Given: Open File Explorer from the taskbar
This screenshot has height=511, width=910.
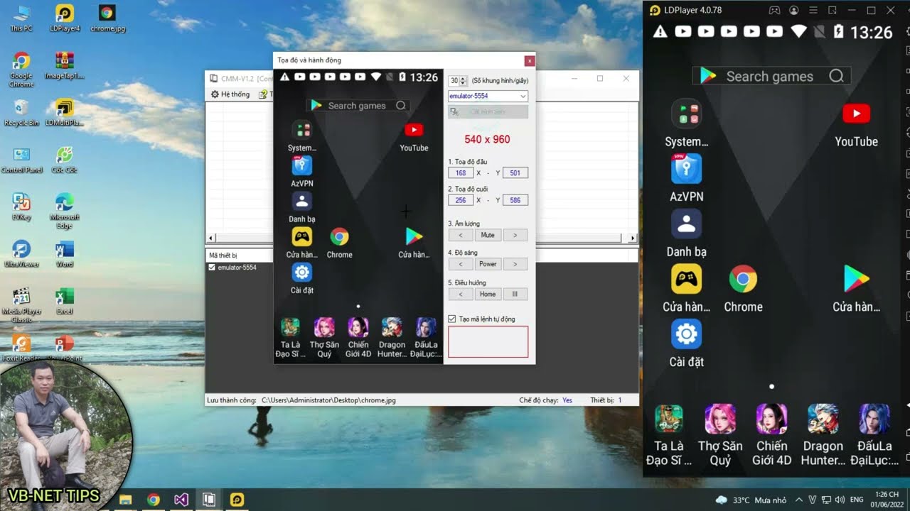Looking at the screenshot, I should click(126, 500).
